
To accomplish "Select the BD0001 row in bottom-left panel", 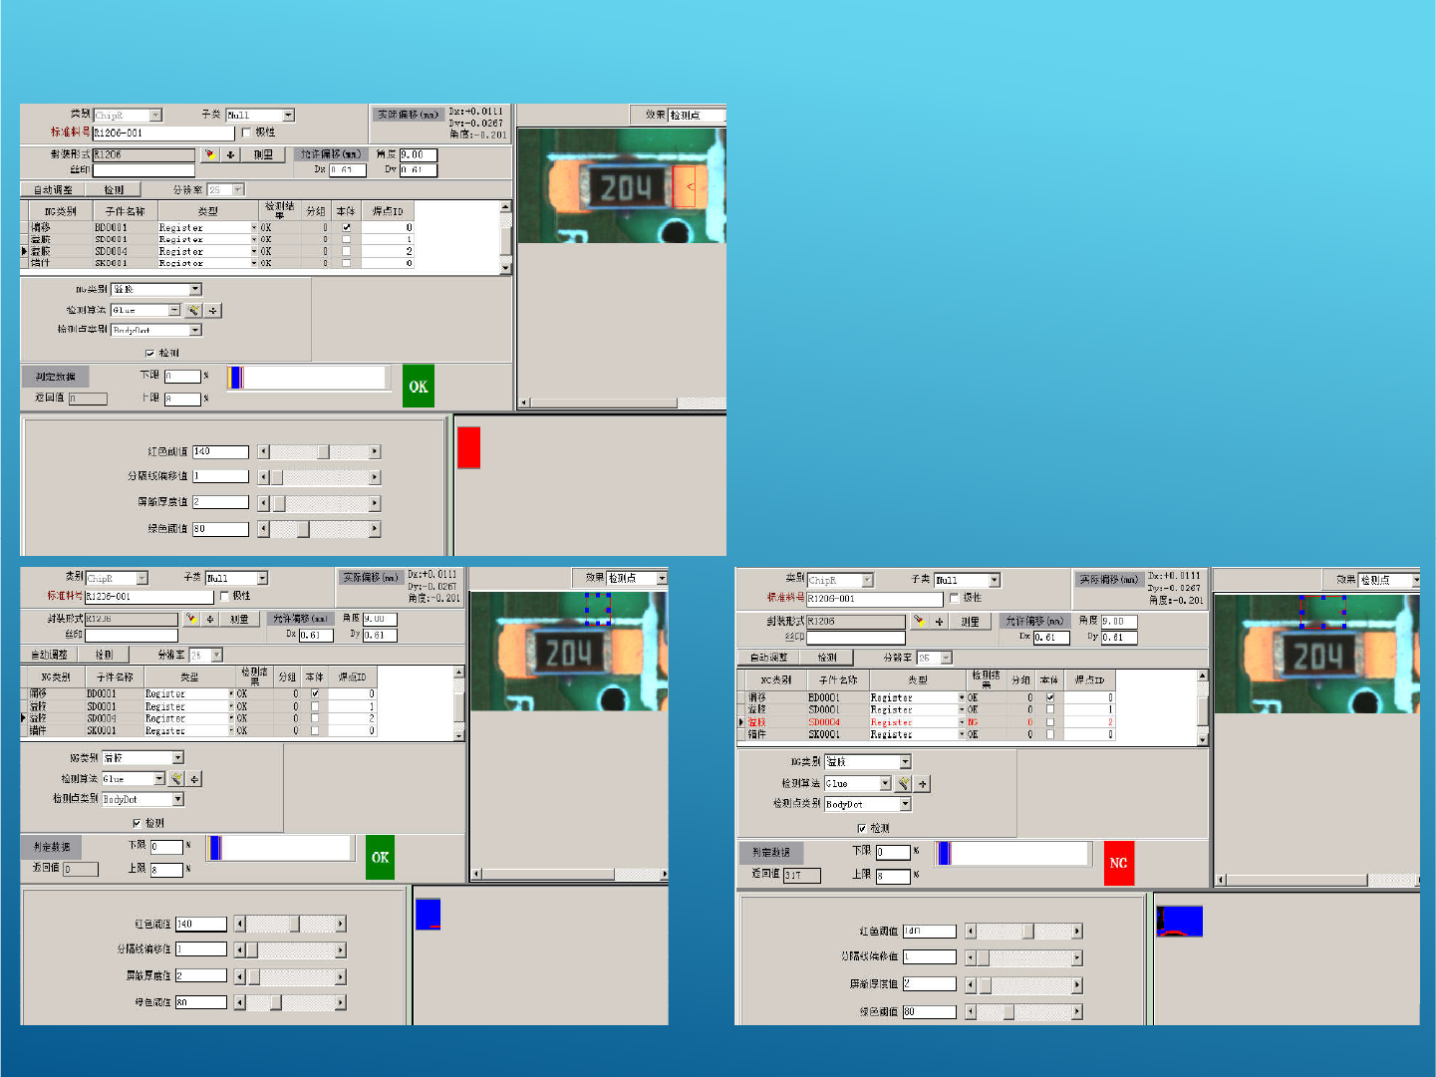I will pos(199,694).
